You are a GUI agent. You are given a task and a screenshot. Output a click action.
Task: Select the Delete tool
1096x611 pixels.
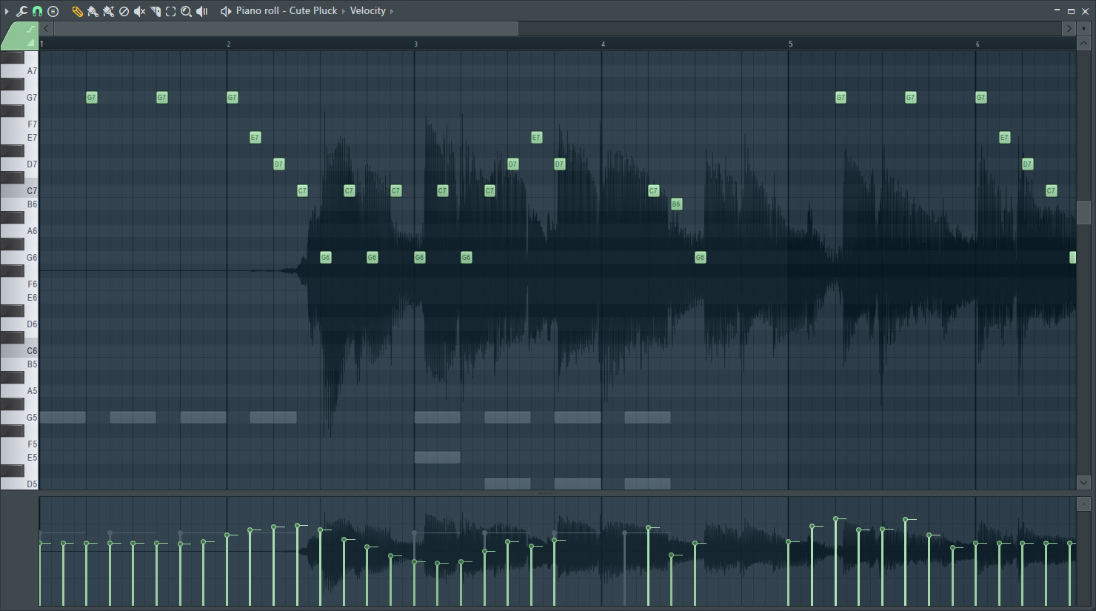124,11
